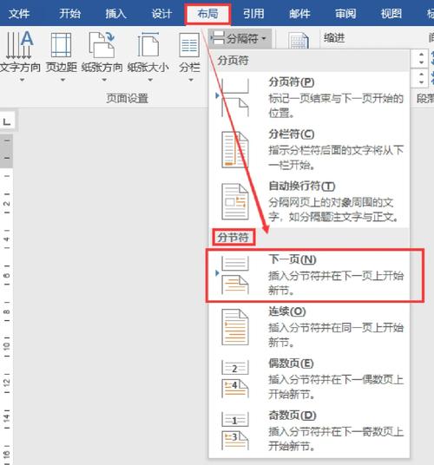Viewport: 434px width, 465px height.
Task: Switch to the References (引用) tab
Action: click(253, 14)
